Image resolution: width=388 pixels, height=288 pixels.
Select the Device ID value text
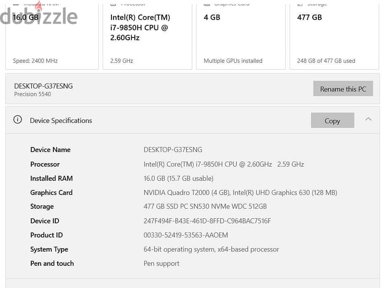[207, 221]
